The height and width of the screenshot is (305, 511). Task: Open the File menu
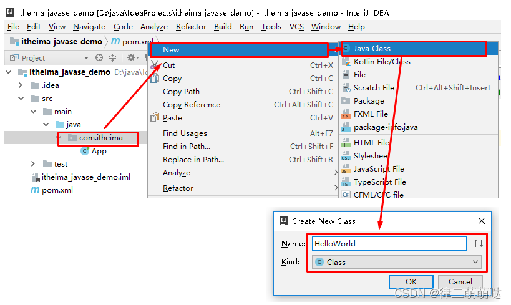click(x=13, y=27)
